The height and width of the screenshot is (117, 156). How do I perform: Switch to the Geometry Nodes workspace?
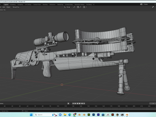79,5
